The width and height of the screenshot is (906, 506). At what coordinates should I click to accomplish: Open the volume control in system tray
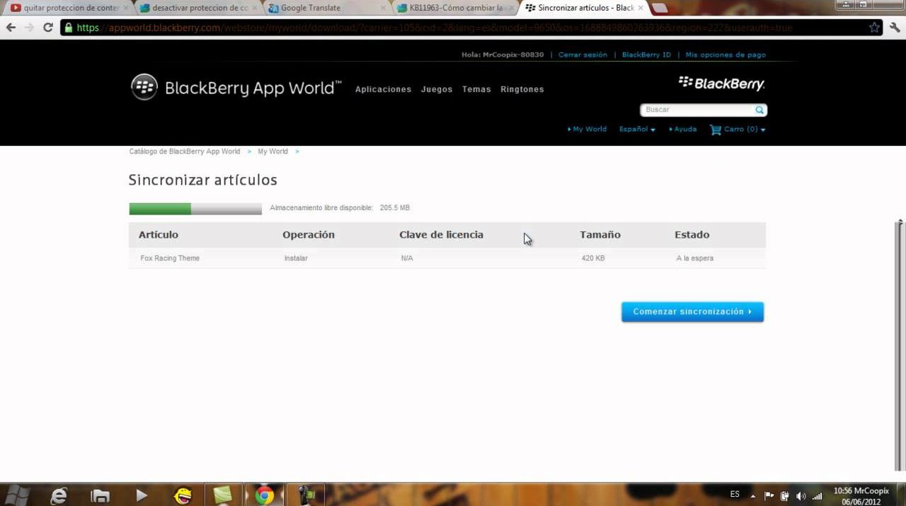[801, 496]
